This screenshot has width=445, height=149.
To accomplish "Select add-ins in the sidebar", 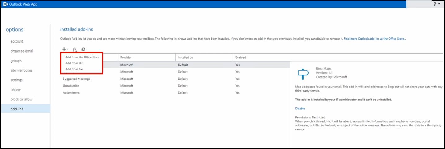I will (x=25, y=109).
